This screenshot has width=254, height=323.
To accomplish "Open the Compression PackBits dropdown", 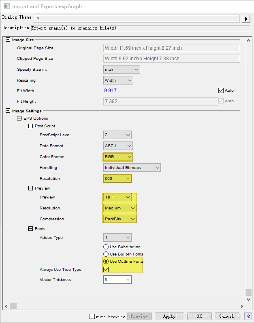I will 120,219.
